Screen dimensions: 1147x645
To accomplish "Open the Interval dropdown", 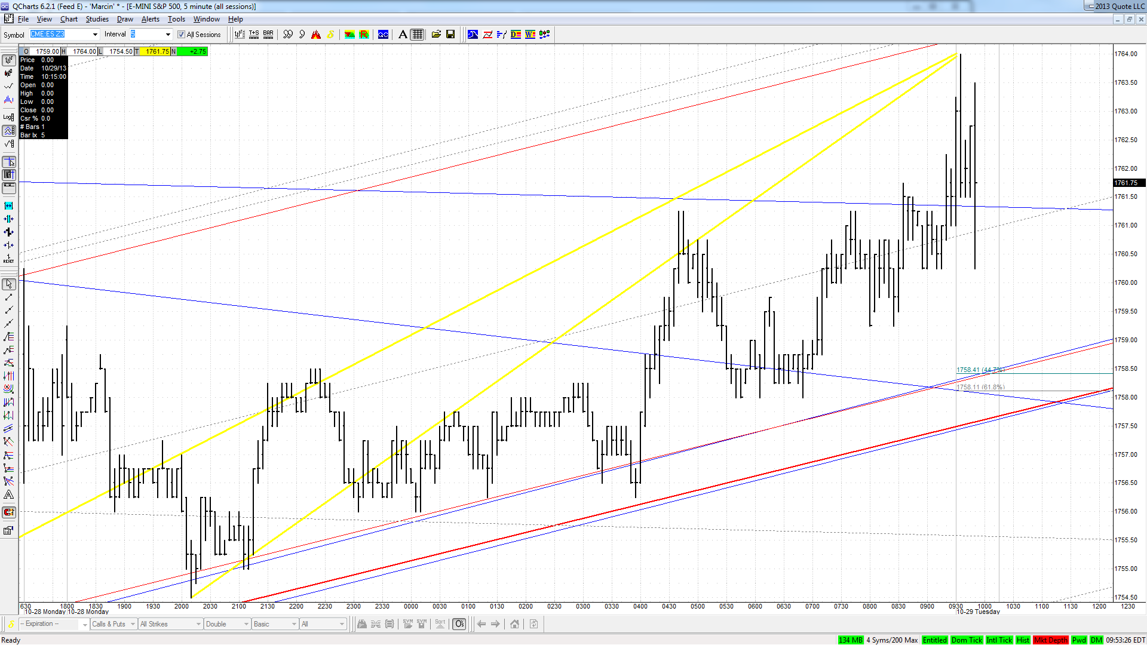I will pyautogui.click(x=168, y=35).
